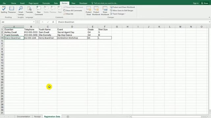Run the Spelling check
This screenshot has height=118, width=211.
click(x=4, y=10)
